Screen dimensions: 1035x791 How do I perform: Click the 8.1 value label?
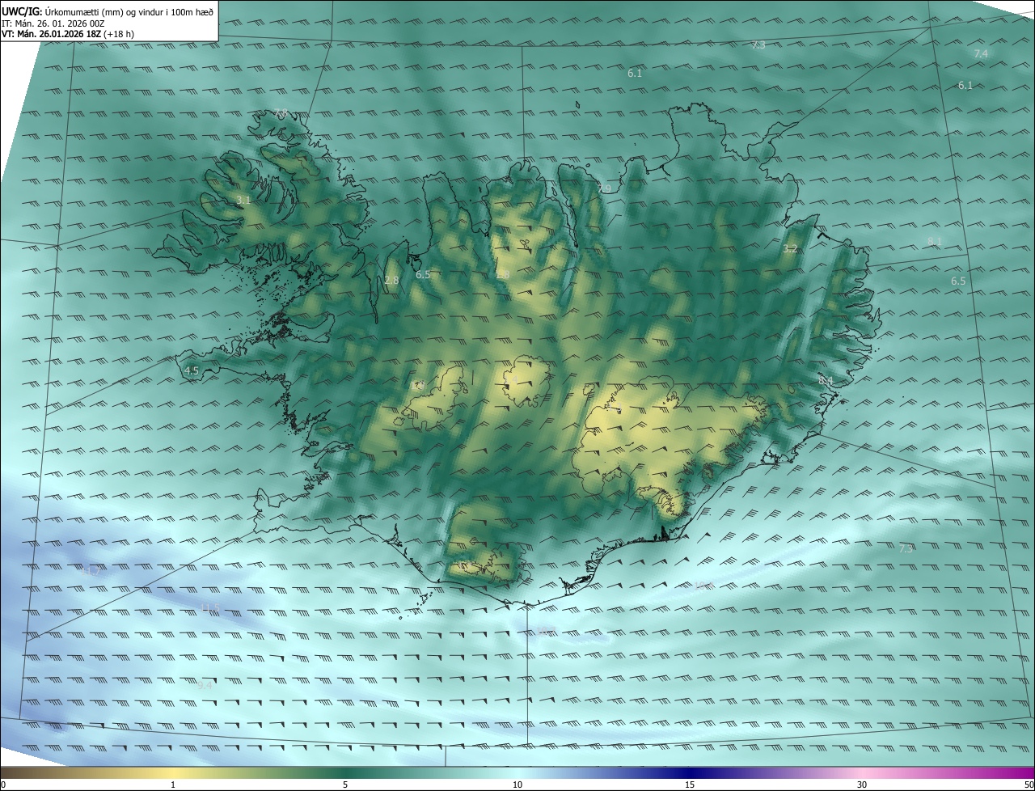tap(935, 241)
